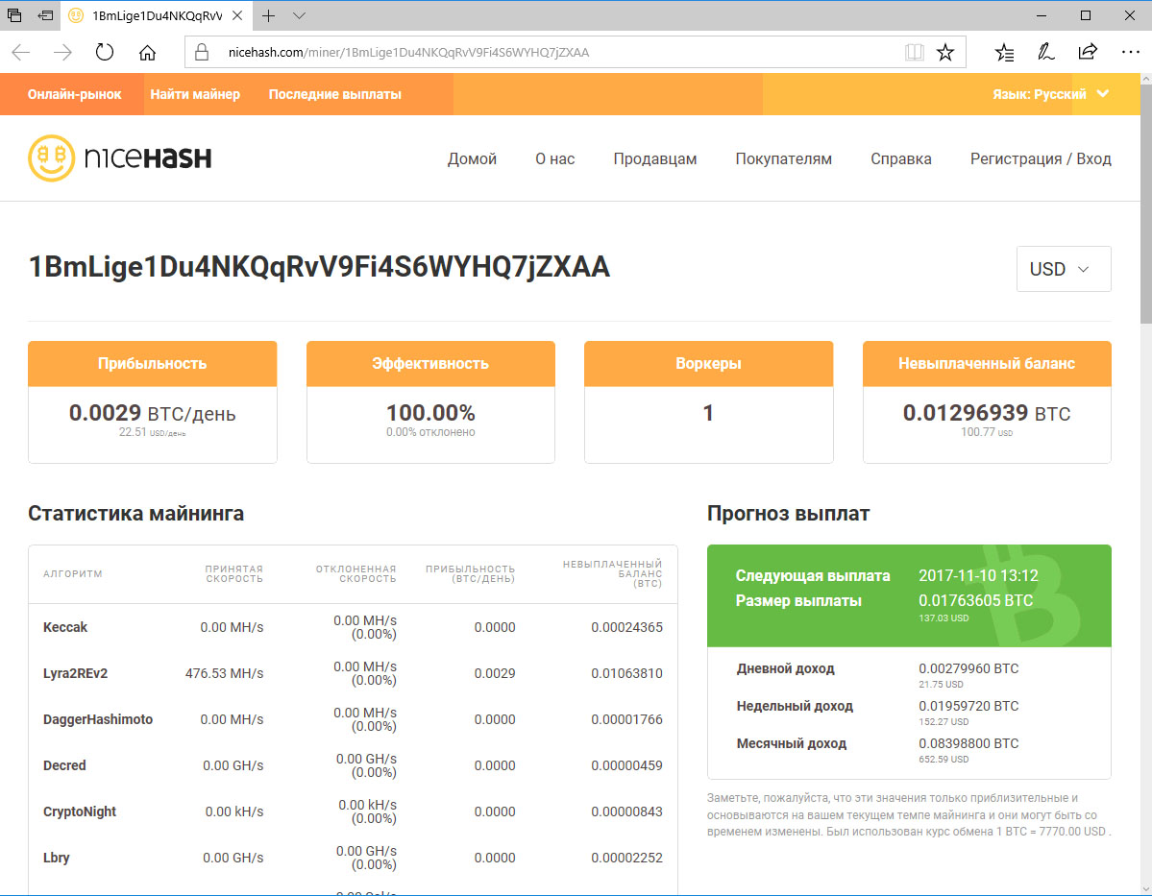Open the О нас page
This screenshot has width=1152, height=896.
554,158
